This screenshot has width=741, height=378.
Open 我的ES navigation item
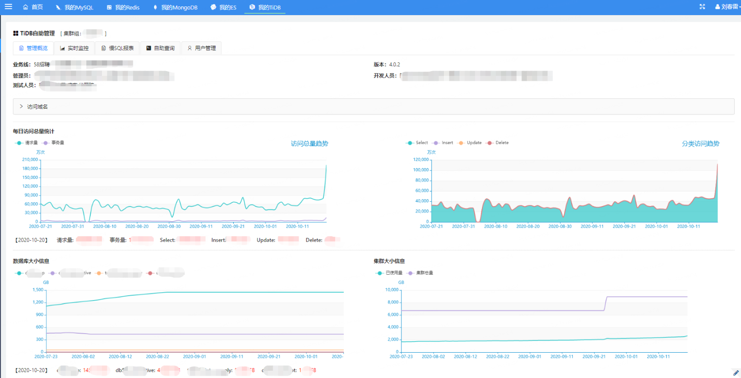coord(223,7)
